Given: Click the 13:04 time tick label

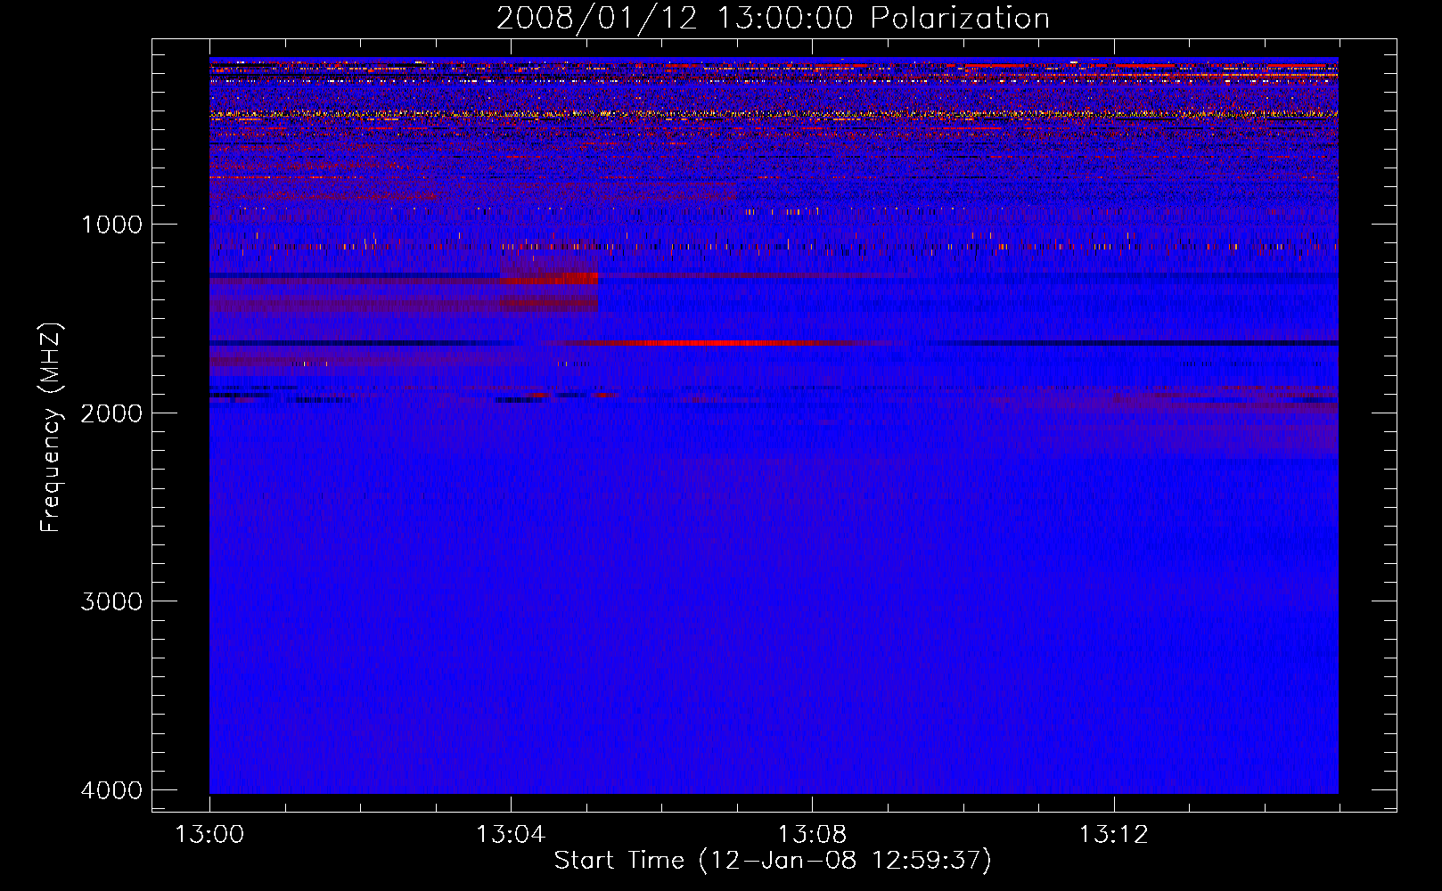Looking at the screenshot, I should pyautogui.click(x=511, y=835).
